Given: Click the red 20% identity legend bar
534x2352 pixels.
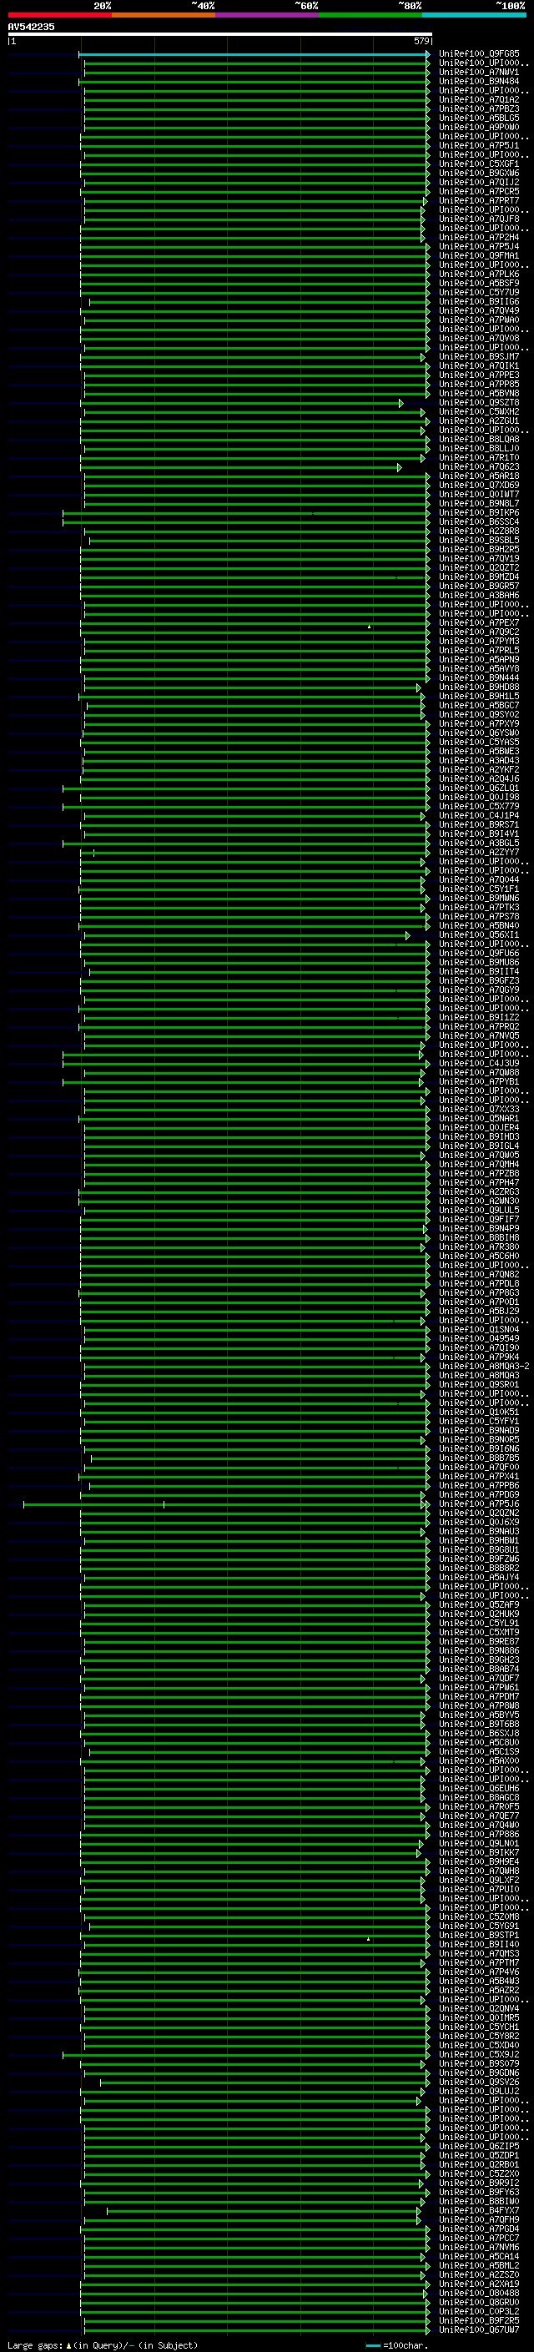Looking at the screenshot, I should click(59, 15).
